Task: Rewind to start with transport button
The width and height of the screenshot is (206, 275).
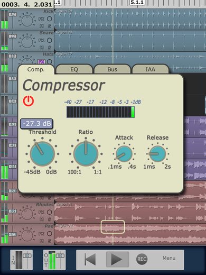Action: click(x=90, y=259)
